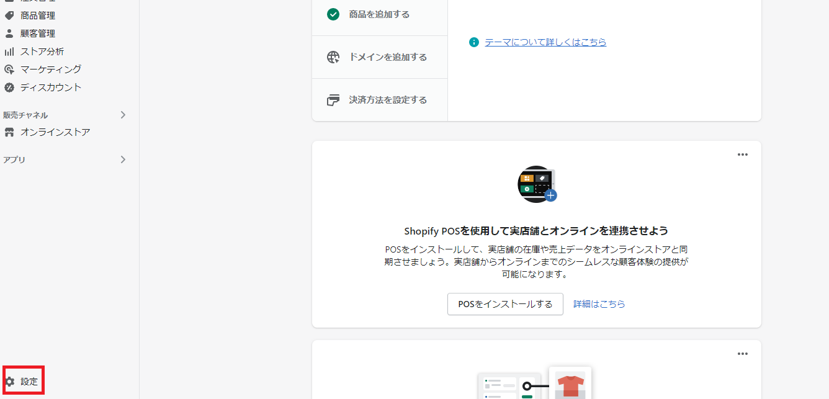Open 設定 with the gear icon
Viewport: 829px width, 399px height.
click(10, 382)
